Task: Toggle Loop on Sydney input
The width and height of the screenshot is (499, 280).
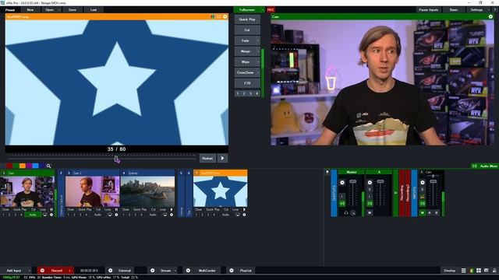Action: pos(163,209)
